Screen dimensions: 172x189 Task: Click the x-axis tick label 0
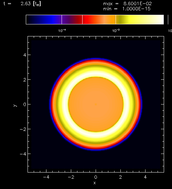click(x=96, y=177)
